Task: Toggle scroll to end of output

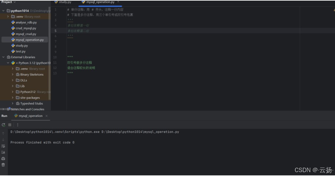Action: [x=3, y=152]
